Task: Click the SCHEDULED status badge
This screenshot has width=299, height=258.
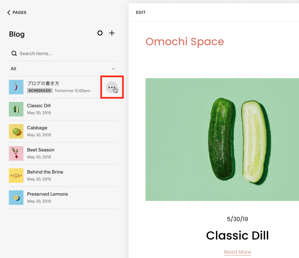Action: point(40,90)
